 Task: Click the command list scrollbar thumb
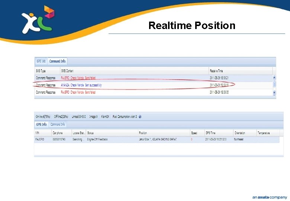pos(274,84)
